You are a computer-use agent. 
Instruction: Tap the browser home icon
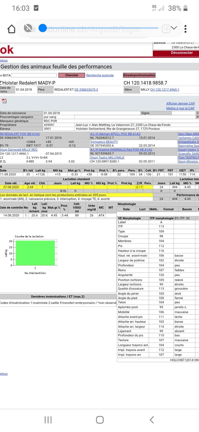click(x=11, y=29)
